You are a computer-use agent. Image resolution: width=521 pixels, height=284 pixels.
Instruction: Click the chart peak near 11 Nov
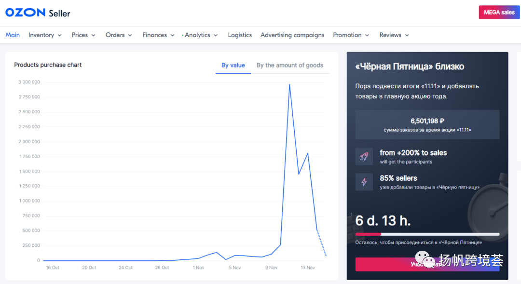click(x=289, y=85)
